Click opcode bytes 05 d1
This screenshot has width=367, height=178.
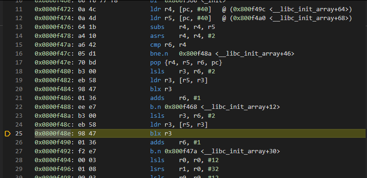(x=87, y=54)
